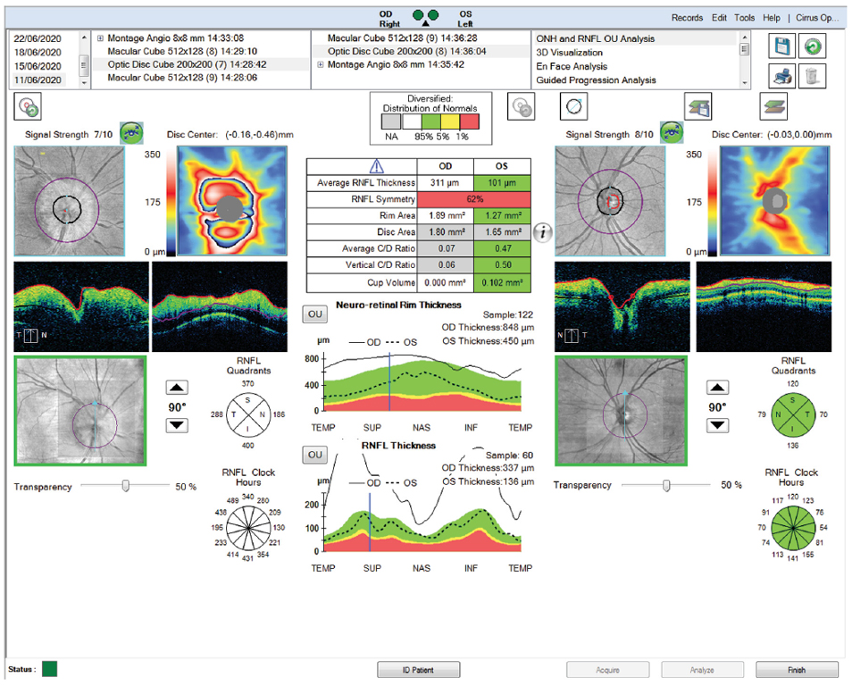Click the layers icon with floppy disk

(698, 107)
